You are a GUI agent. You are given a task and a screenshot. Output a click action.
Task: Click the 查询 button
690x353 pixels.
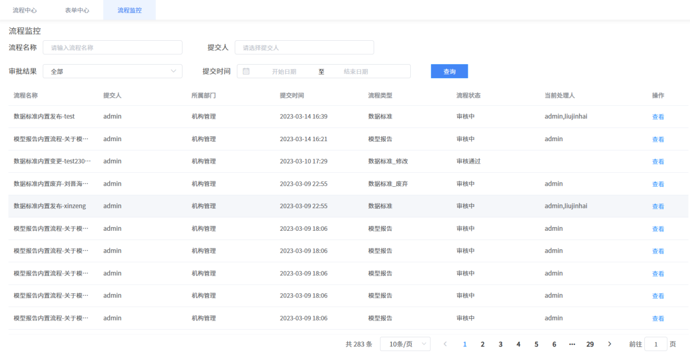[x=449, y=71]
